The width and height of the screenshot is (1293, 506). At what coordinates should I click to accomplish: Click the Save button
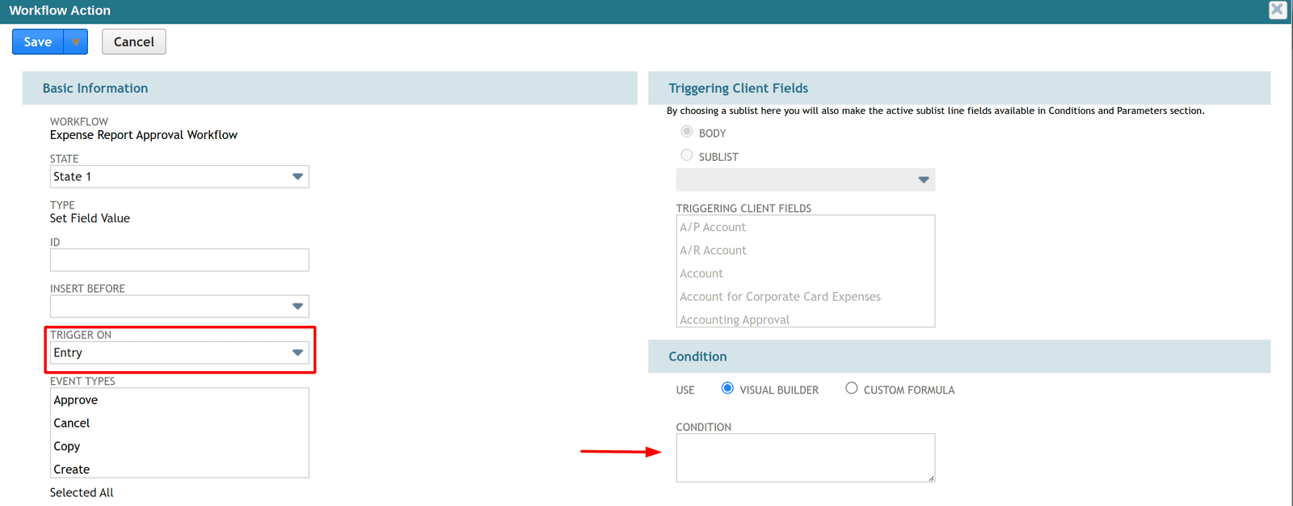tap(38, 42)
